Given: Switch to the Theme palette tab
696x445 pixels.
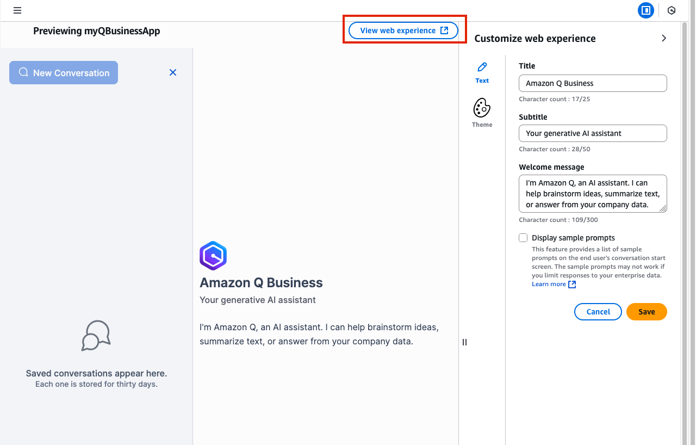Looking at the screenshot, I should 482,113.
